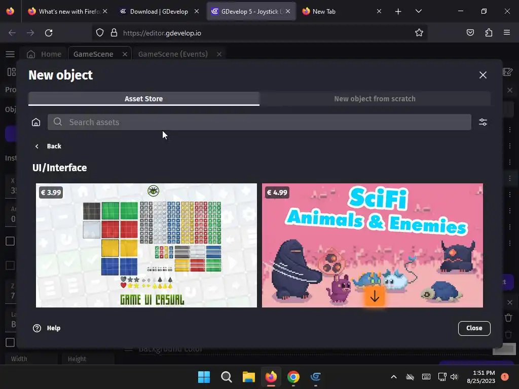Open Game UI Casual asset pack

[x=146, y=246]
